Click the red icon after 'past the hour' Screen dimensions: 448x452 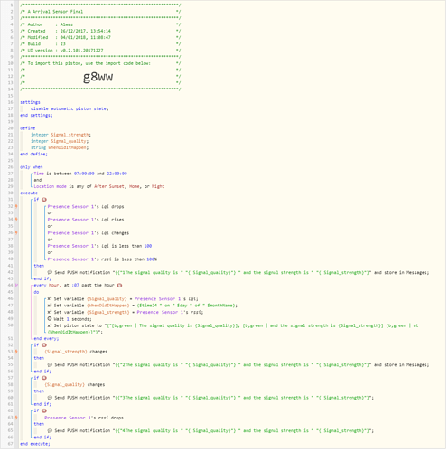[x=119, y=286]
